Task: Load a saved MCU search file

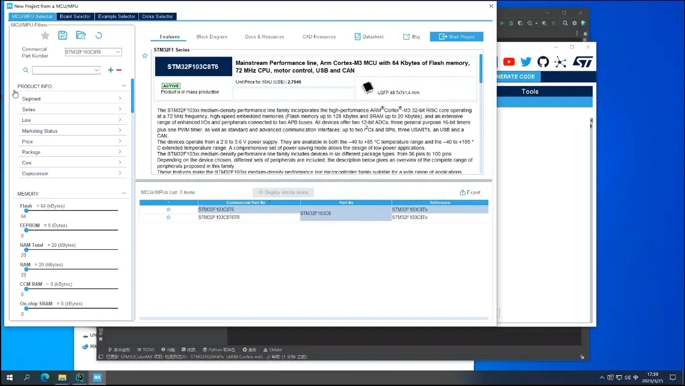Action: (81, 35)
